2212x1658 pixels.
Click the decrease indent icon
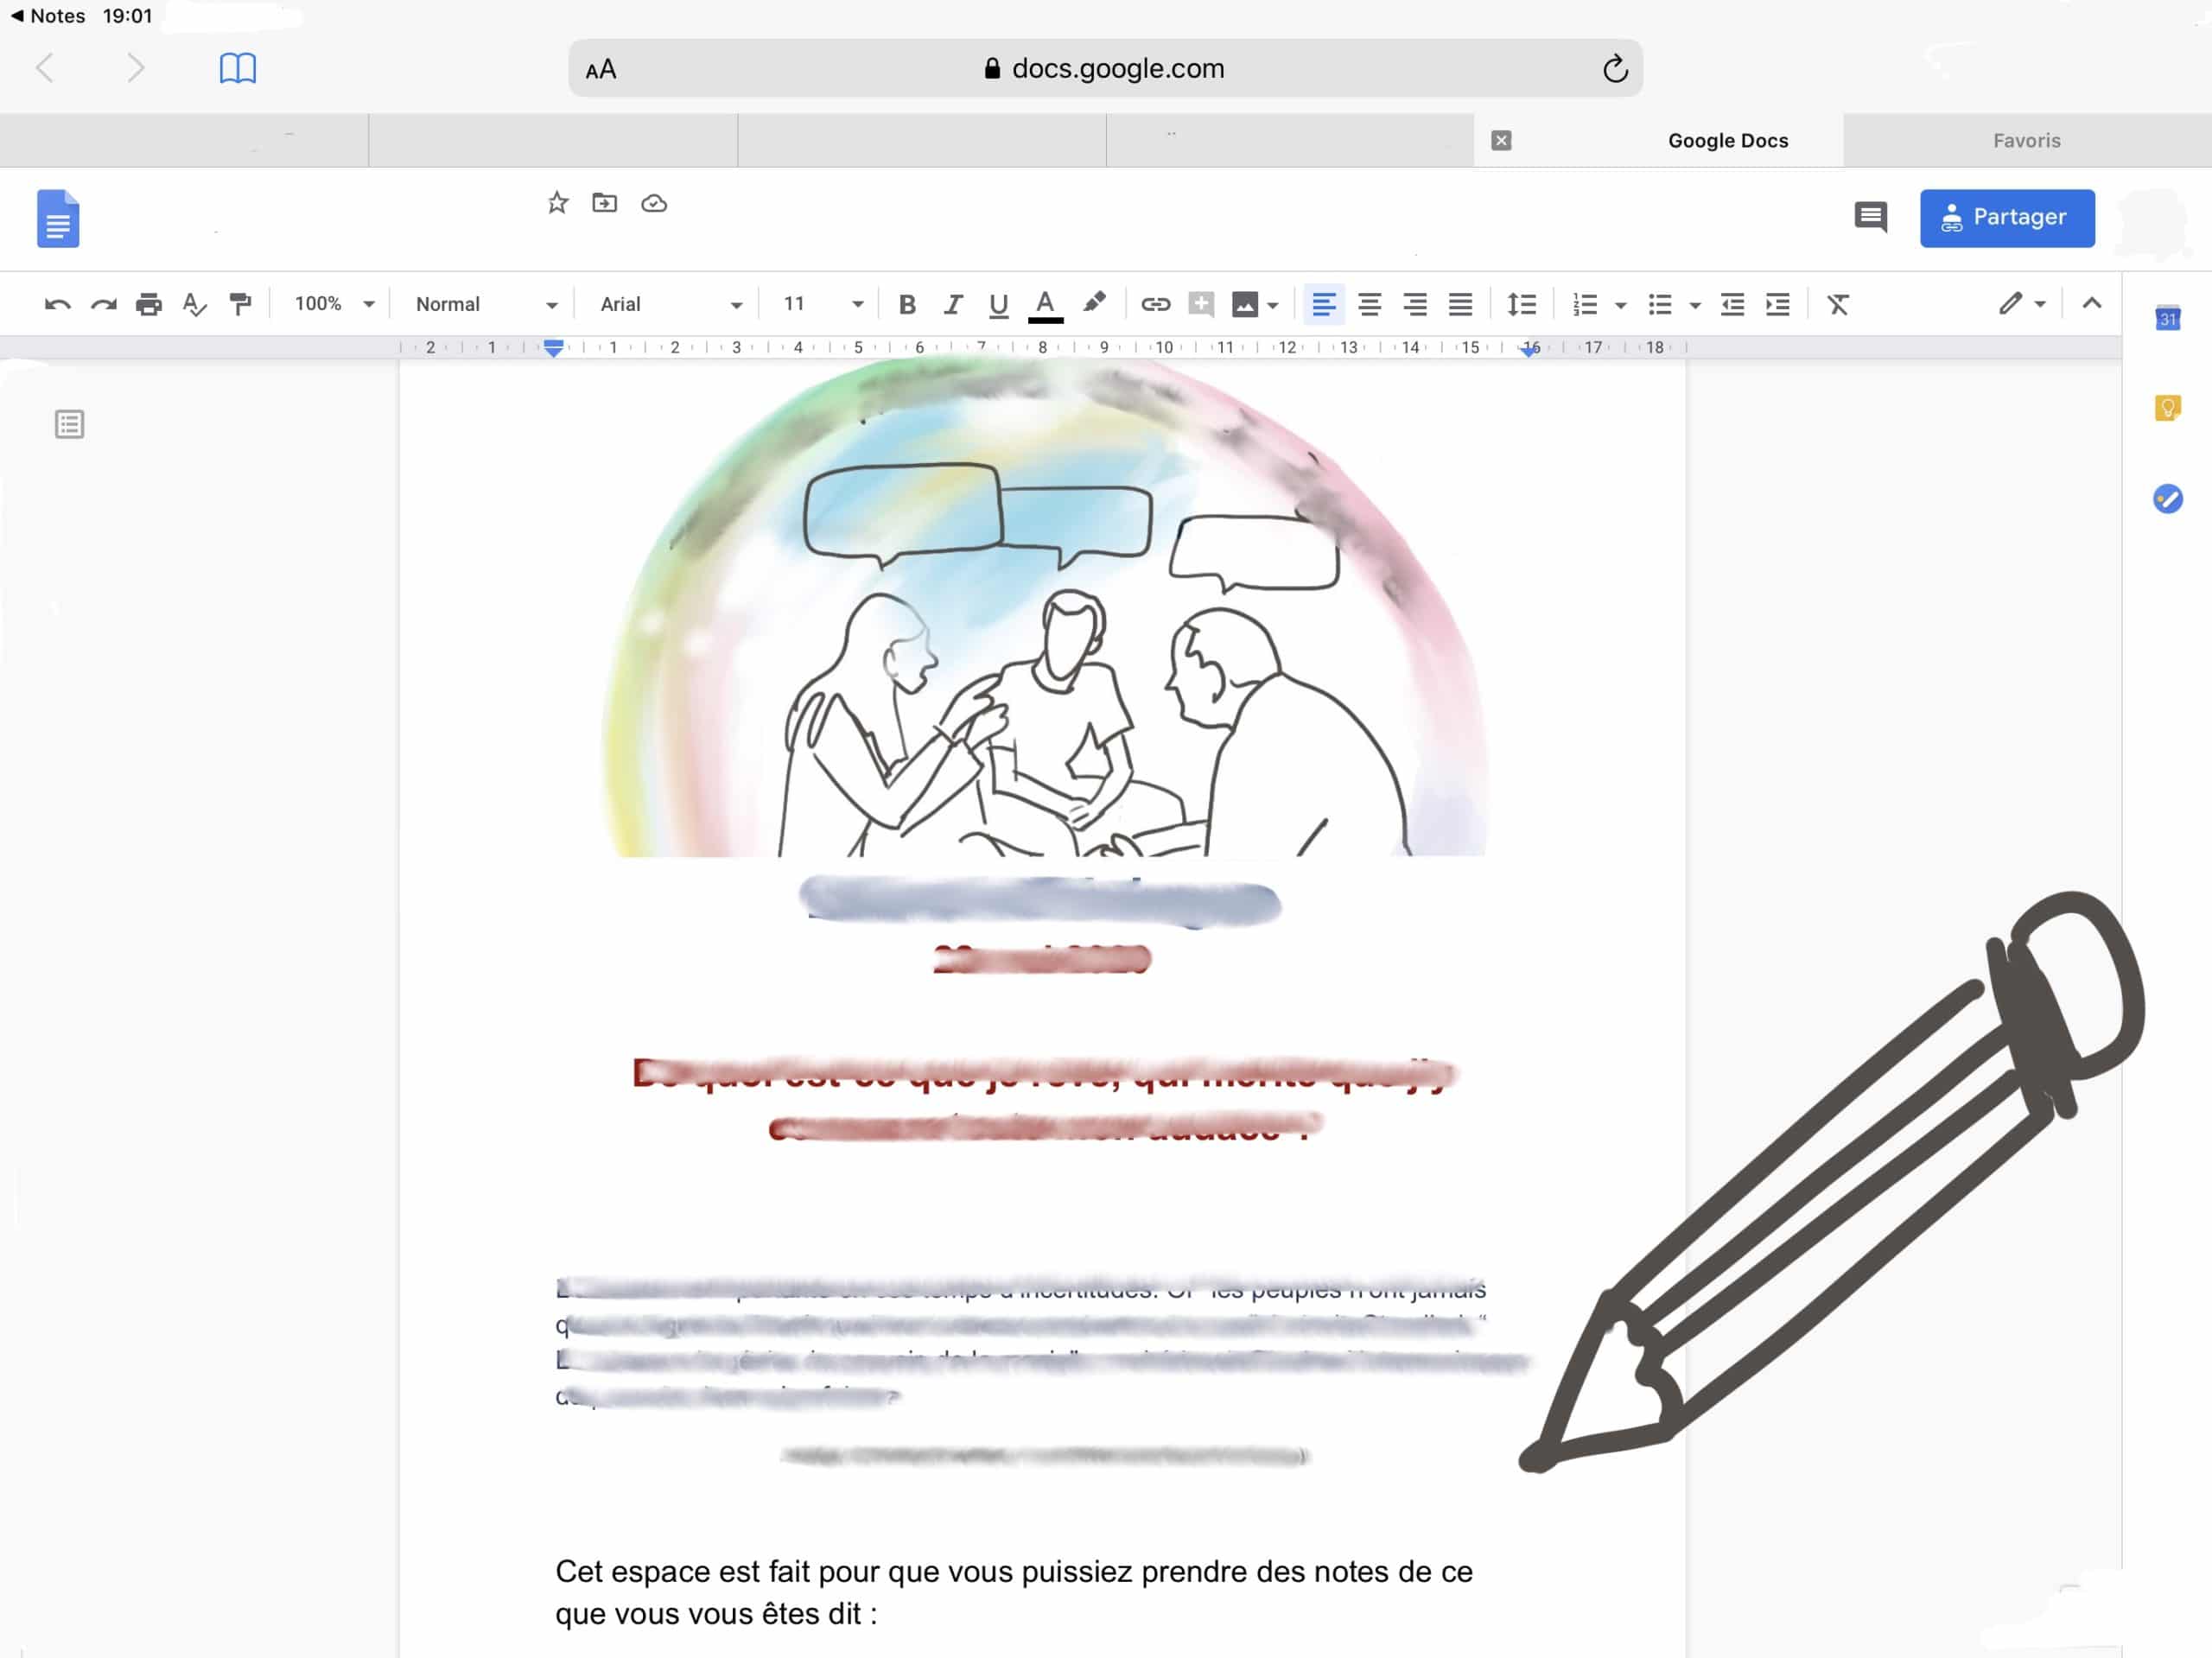pos(1733,304)
